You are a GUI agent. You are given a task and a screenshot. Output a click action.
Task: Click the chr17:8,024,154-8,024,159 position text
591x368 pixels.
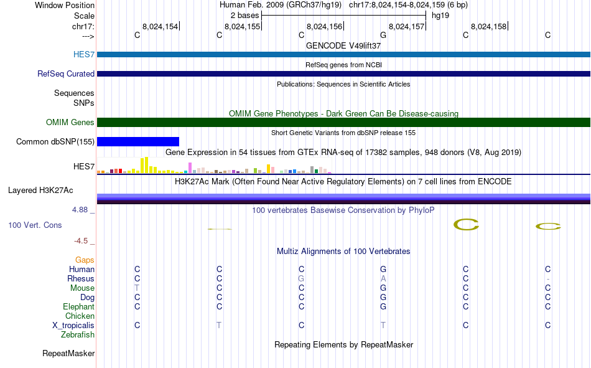[x=408, y=5]
